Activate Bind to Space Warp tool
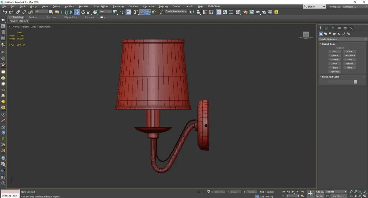This screenshot has width=368, height=198. 31,12
